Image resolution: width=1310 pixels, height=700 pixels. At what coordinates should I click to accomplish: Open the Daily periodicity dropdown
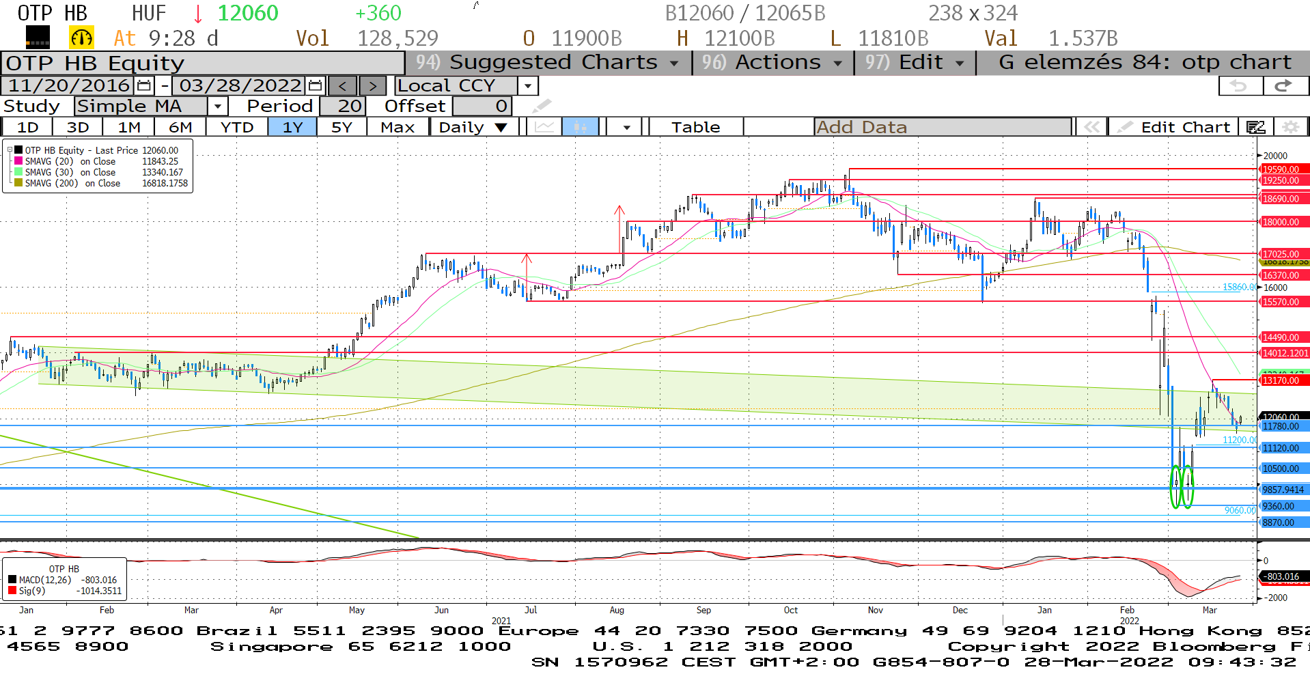474,127
